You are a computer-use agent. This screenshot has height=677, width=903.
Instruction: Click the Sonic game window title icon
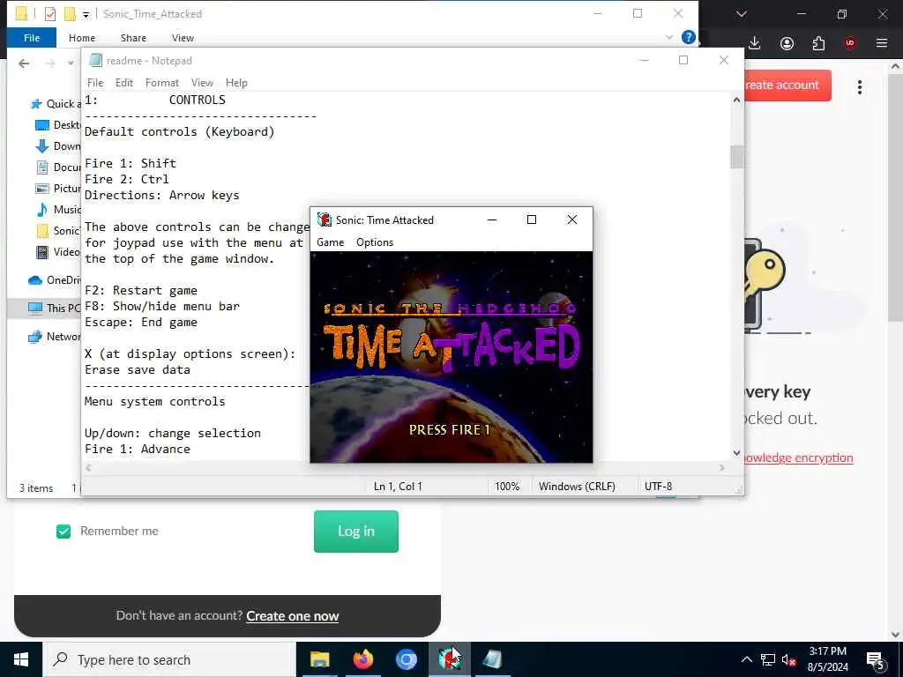325,219
